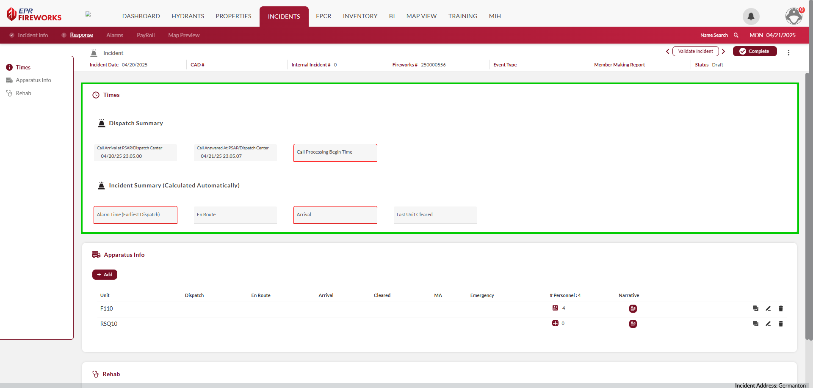Switch to the EPCR tab
Viewport: 813px width, 388px height.
pos(324,16)
